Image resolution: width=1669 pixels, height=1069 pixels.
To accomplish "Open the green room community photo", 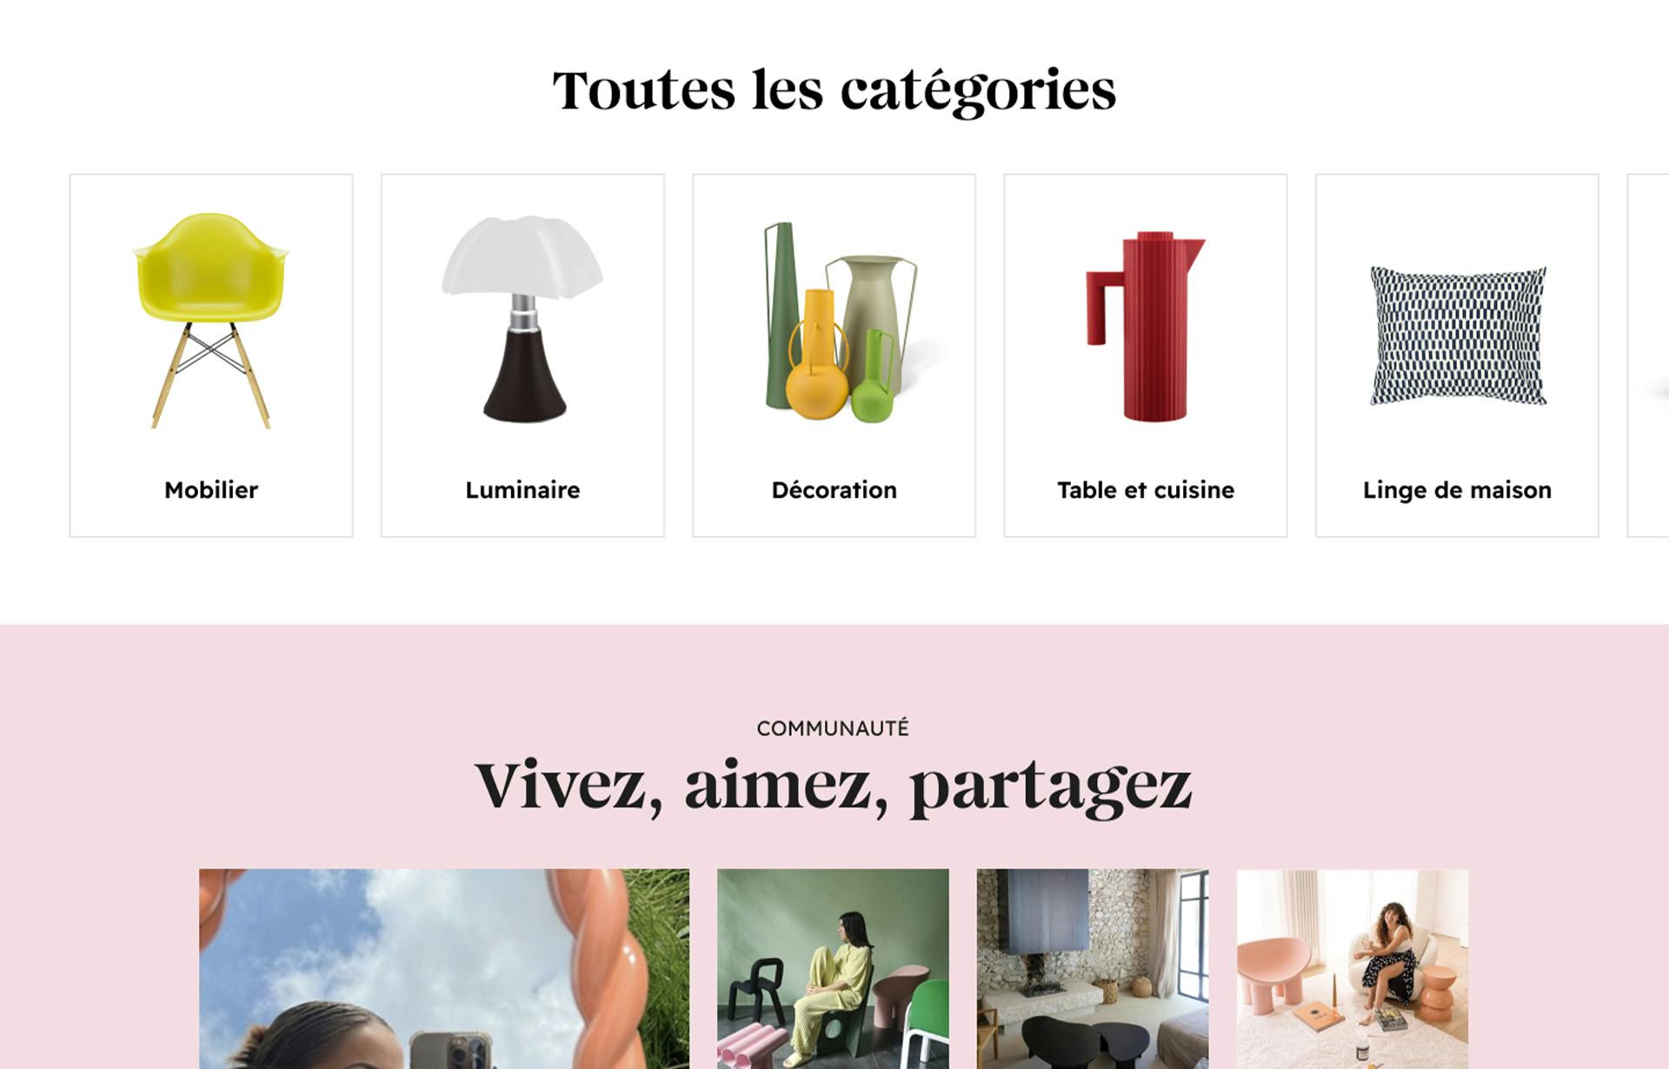I will [x=833, y=969].
